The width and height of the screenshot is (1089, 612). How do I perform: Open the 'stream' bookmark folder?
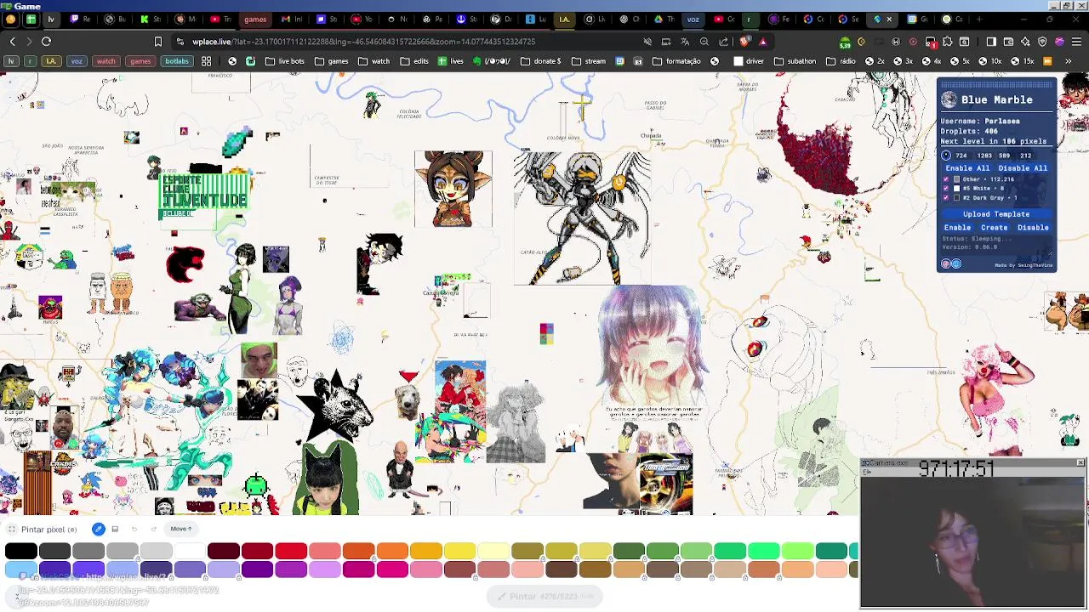[x=588, y=61]
